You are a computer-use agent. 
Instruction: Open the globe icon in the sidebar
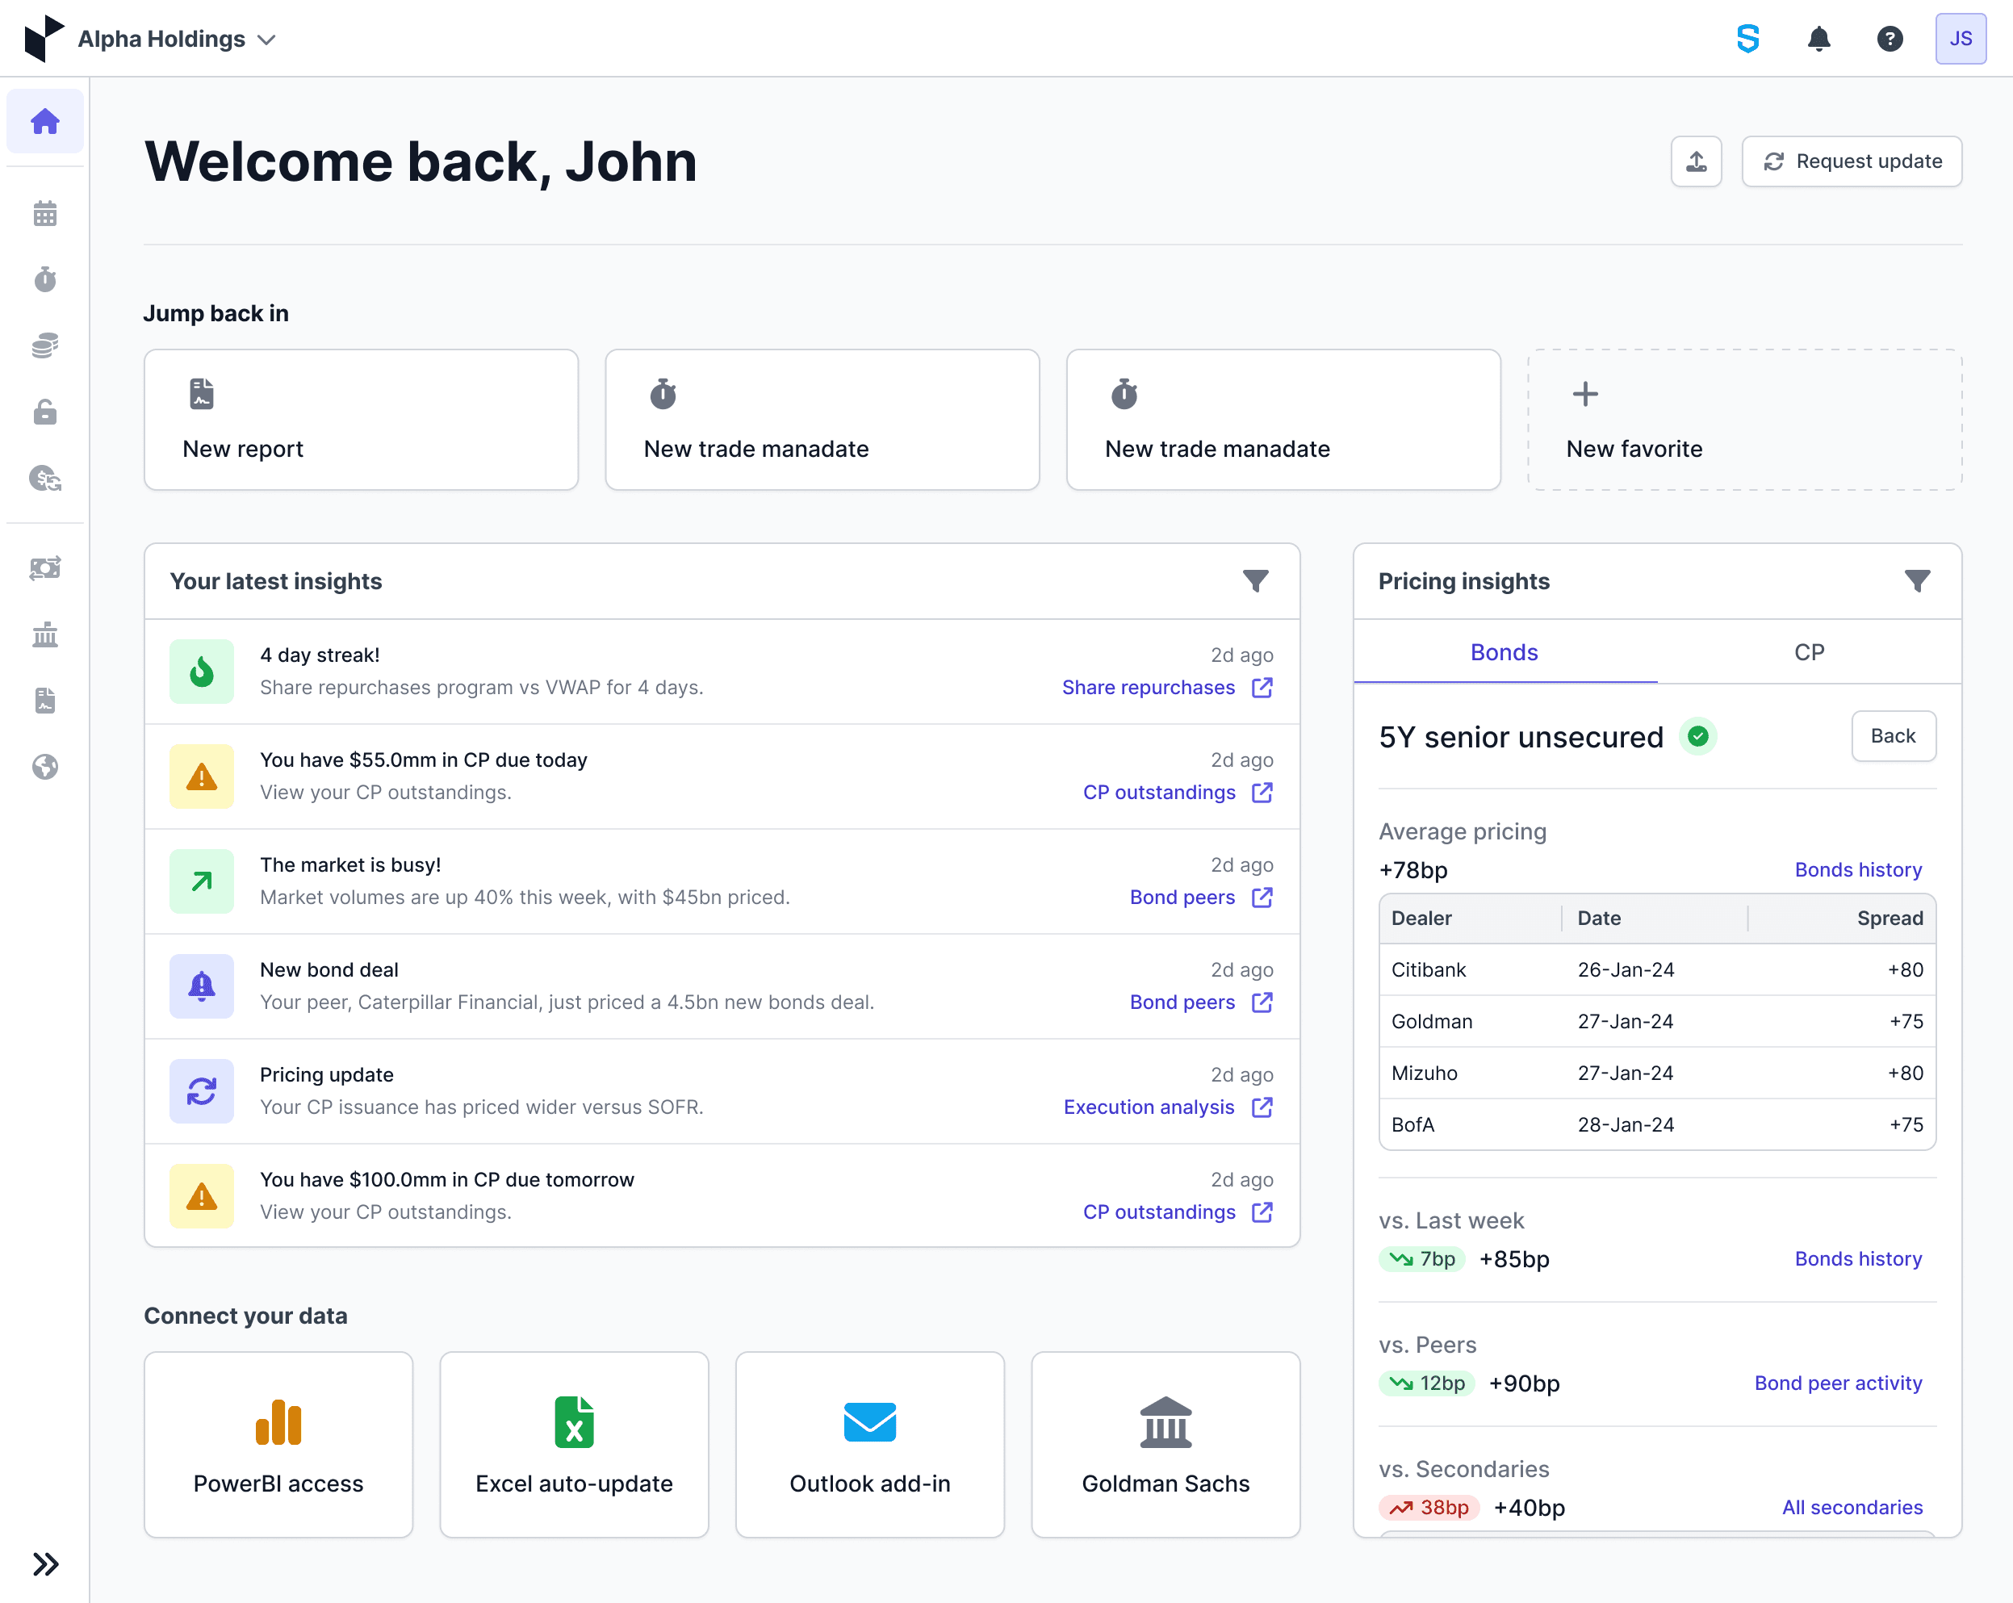point(45,767)
